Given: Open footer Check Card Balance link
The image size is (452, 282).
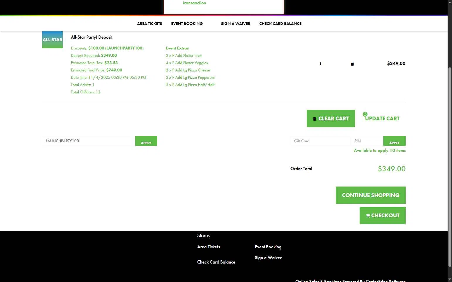Looking at the screenshot, I should [216, 262].
